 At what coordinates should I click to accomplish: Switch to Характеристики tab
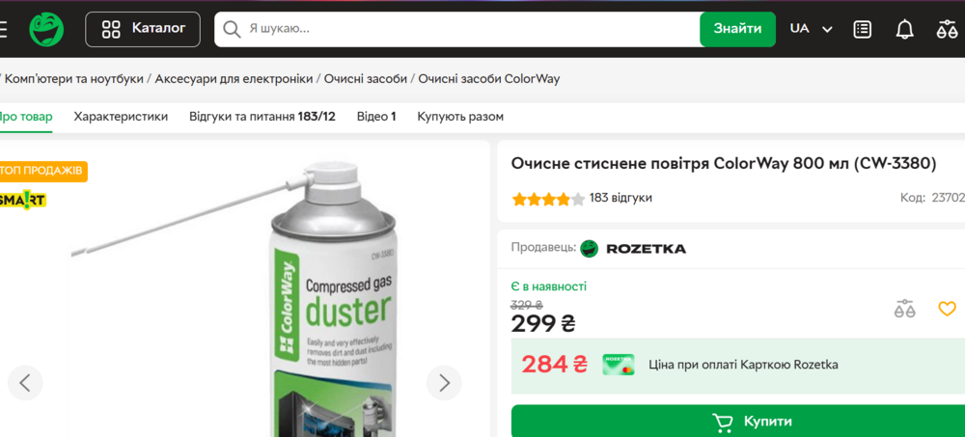121,117
